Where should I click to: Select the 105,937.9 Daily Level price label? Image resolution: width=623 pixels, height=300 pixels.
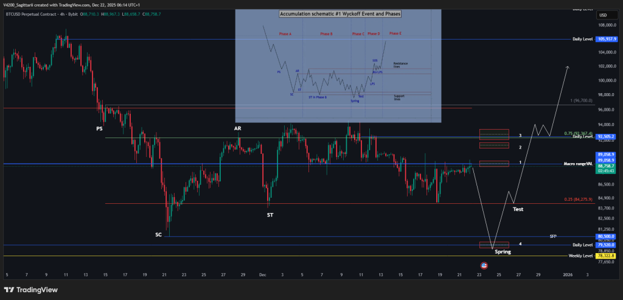[x=607, y=40]
